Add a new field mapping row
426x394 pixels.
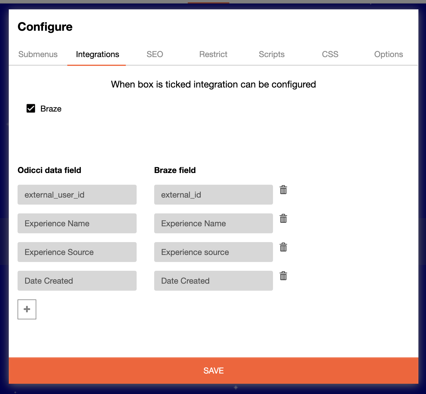point(27,309)
